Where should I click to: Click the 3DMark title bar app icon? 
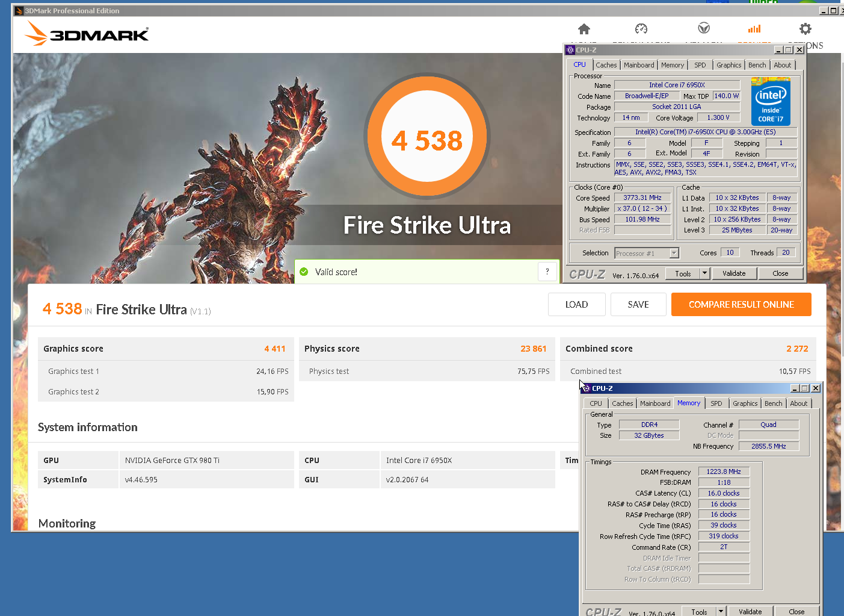(x=19, y=11)
